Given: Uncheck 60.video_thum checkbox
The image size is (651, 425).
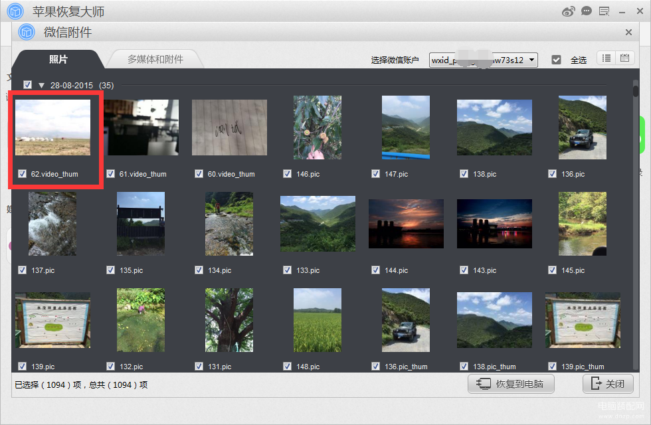Looking at the screenshot, I should 199,173.
